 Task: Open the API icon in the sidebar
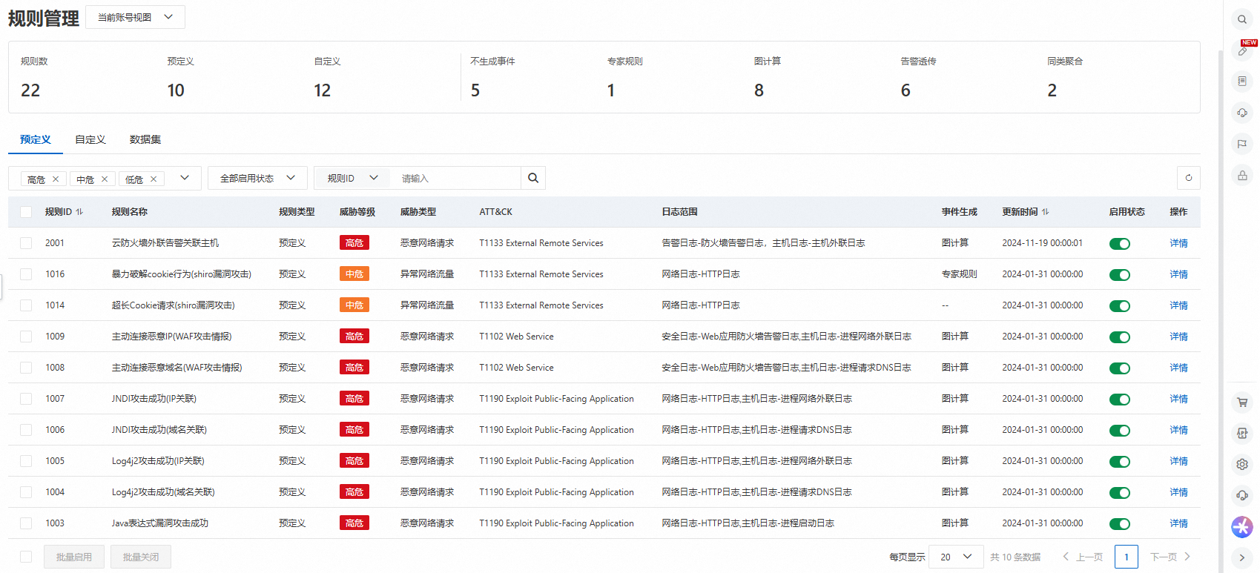[x=1242, y=434]
